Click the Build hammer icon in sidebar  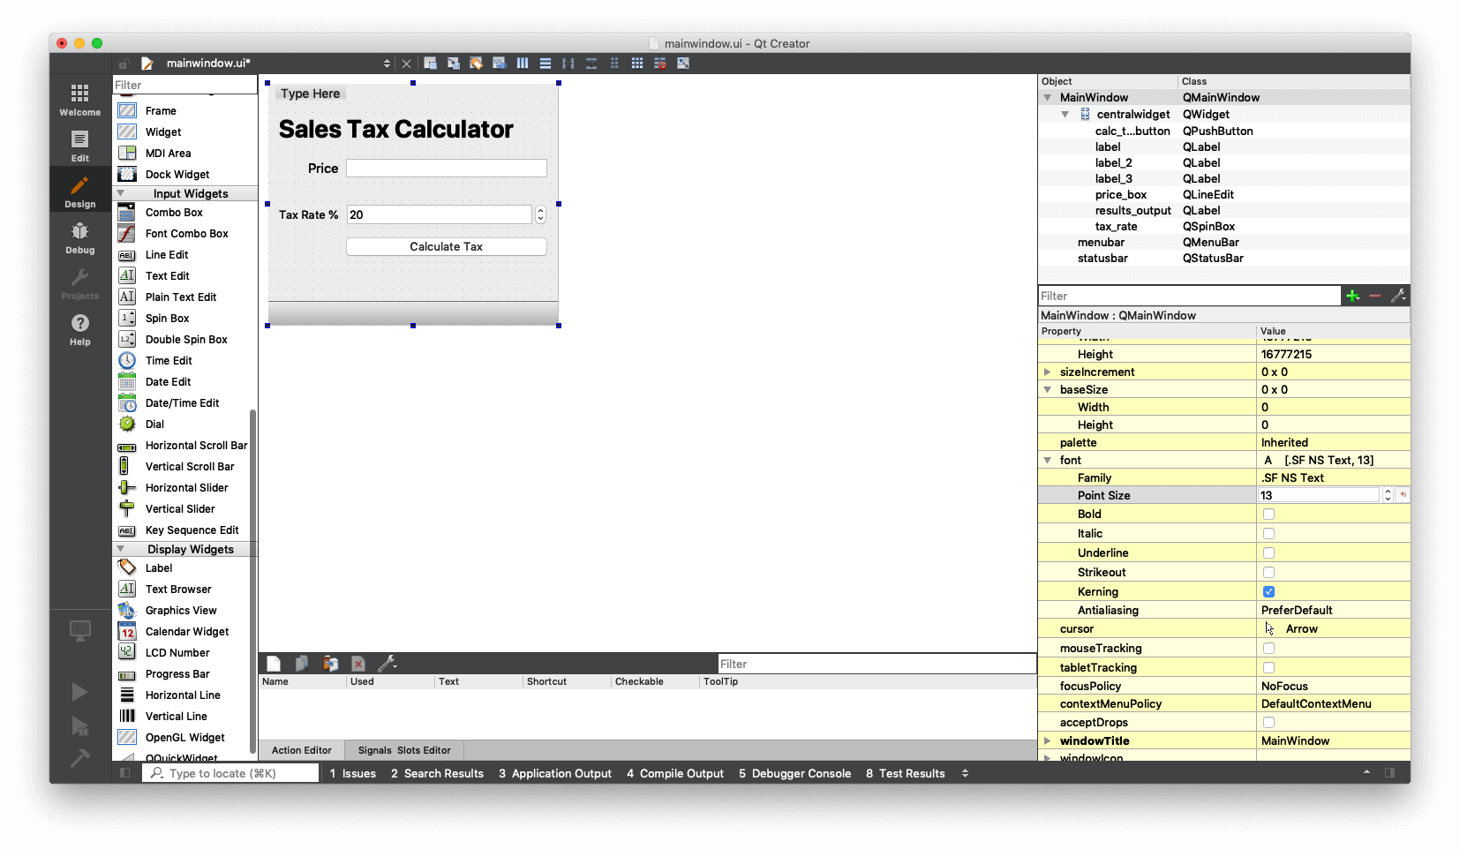click(79, 758)
